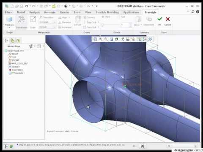Open the File menu
This screenshot has width=203, height=152.
(8, 12)
